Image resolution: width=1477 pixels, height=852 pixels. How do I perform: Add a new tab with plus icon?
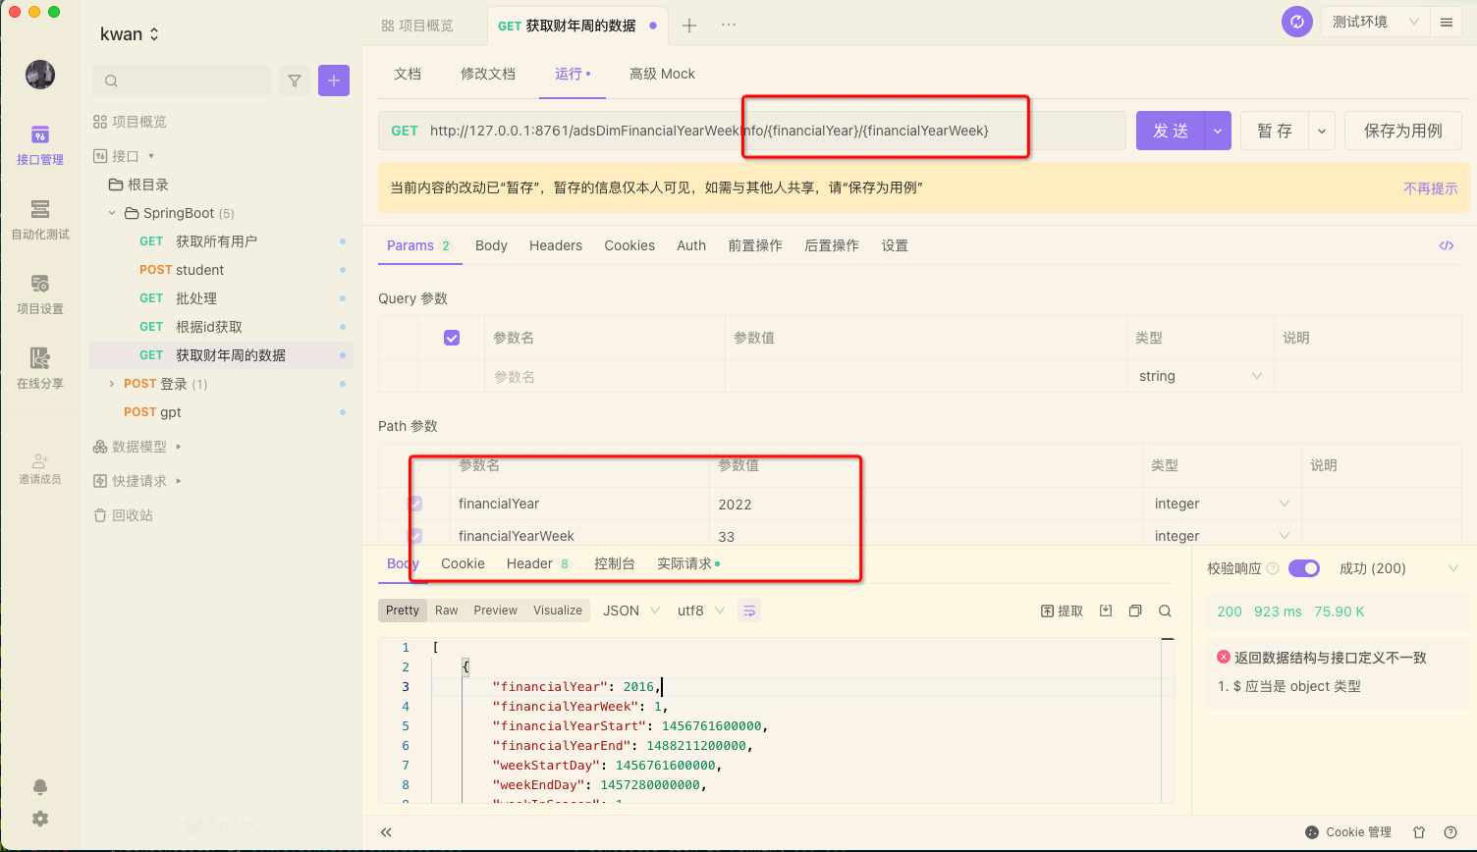pyautogui.click(x=689, y=26)
